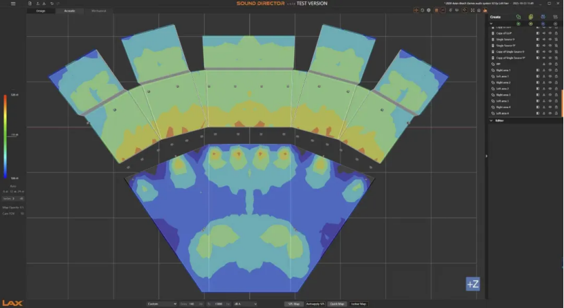Open the Custom preset dropdown
Viewport: 564px width, 308px height.
pyautogui.click(x=162, y=304)
